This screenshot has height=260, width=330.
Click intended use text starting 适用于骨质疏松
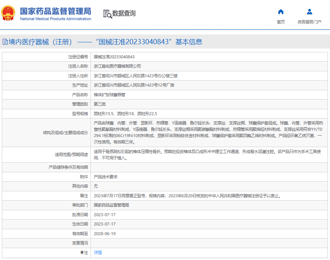tap(207, 155)
